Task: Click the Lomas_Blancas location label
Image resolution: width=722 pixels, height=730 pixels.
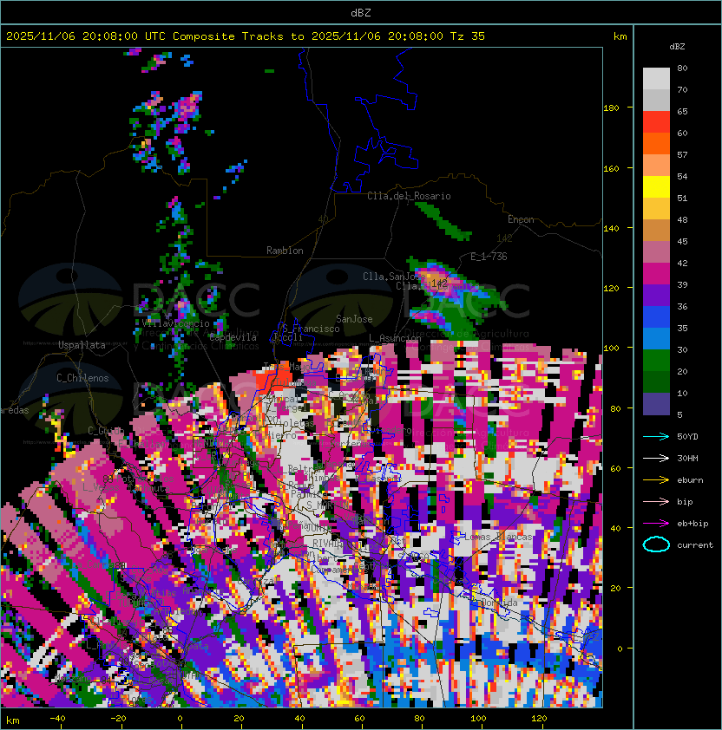Action: pos(498,537)
